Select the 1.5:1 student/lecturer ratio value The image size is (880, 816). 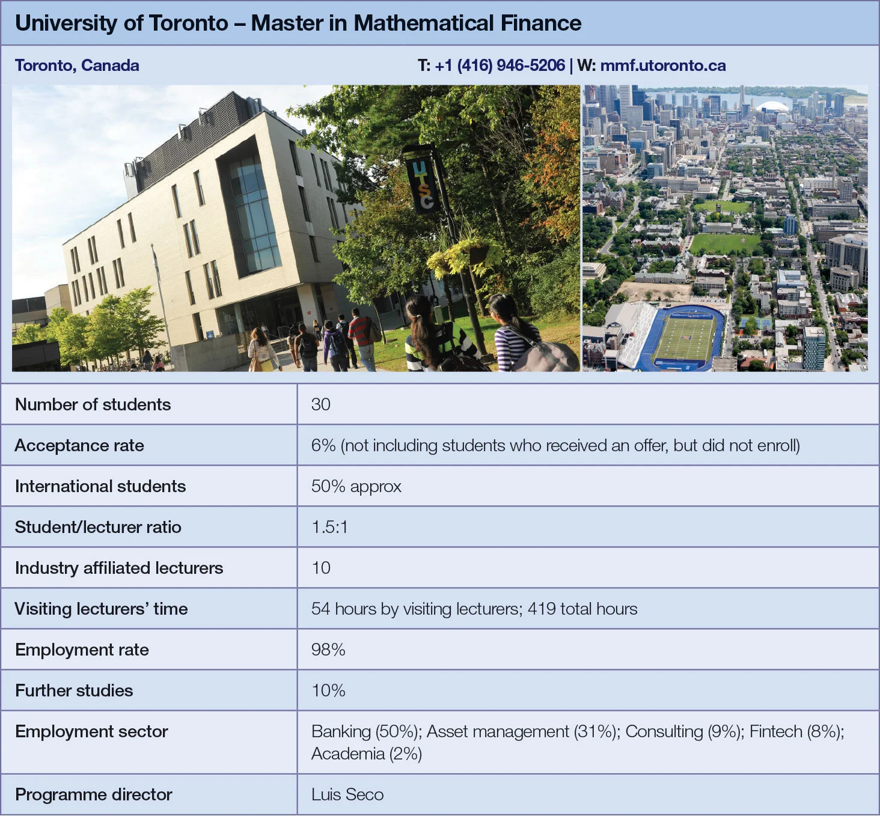pyautogui.click(x=329, y=527)
